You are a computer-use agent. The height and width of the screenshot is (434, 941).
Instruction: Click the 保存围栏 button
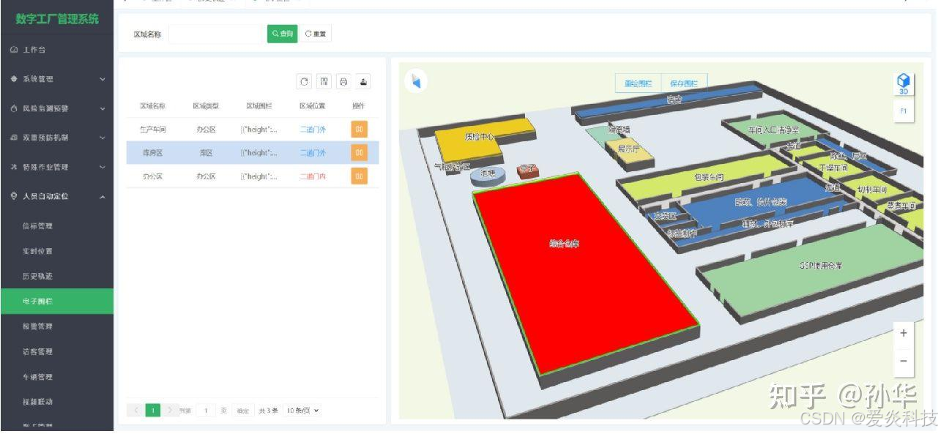[684, 83]
